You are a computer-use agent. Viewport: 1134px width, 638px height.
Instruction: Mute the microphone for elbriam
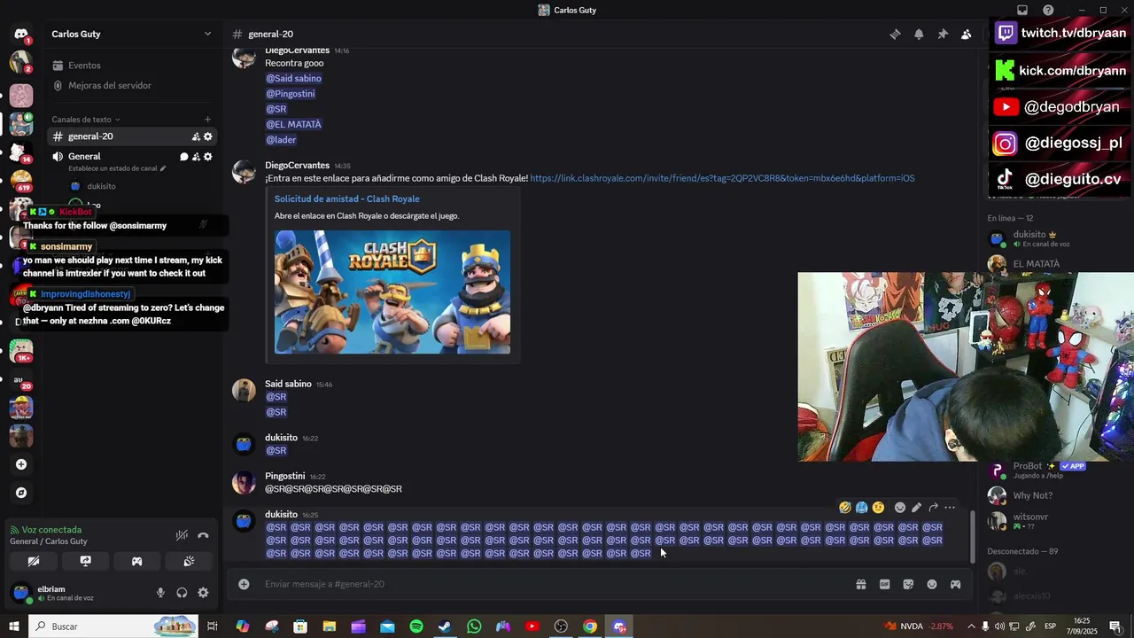160,593
